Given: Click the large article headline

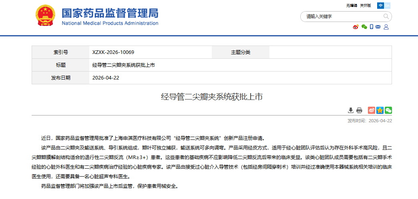Looking at the screenshot, I should [212, 97].
